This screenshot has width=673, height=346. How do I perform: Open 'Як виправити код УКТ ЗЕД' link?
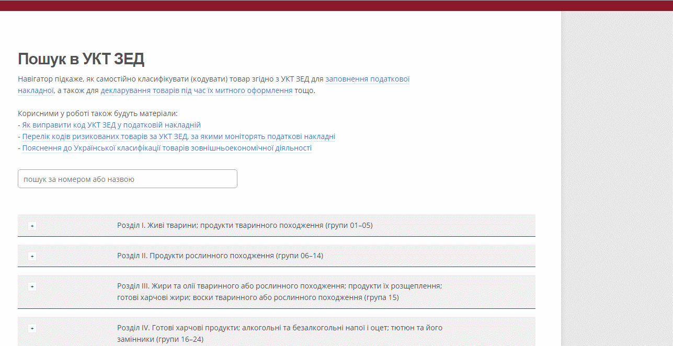(111, 125)
